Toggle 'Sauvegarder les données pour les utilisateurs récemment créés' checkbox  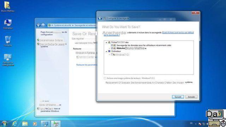pyautogui.click(x=112, y=45)
